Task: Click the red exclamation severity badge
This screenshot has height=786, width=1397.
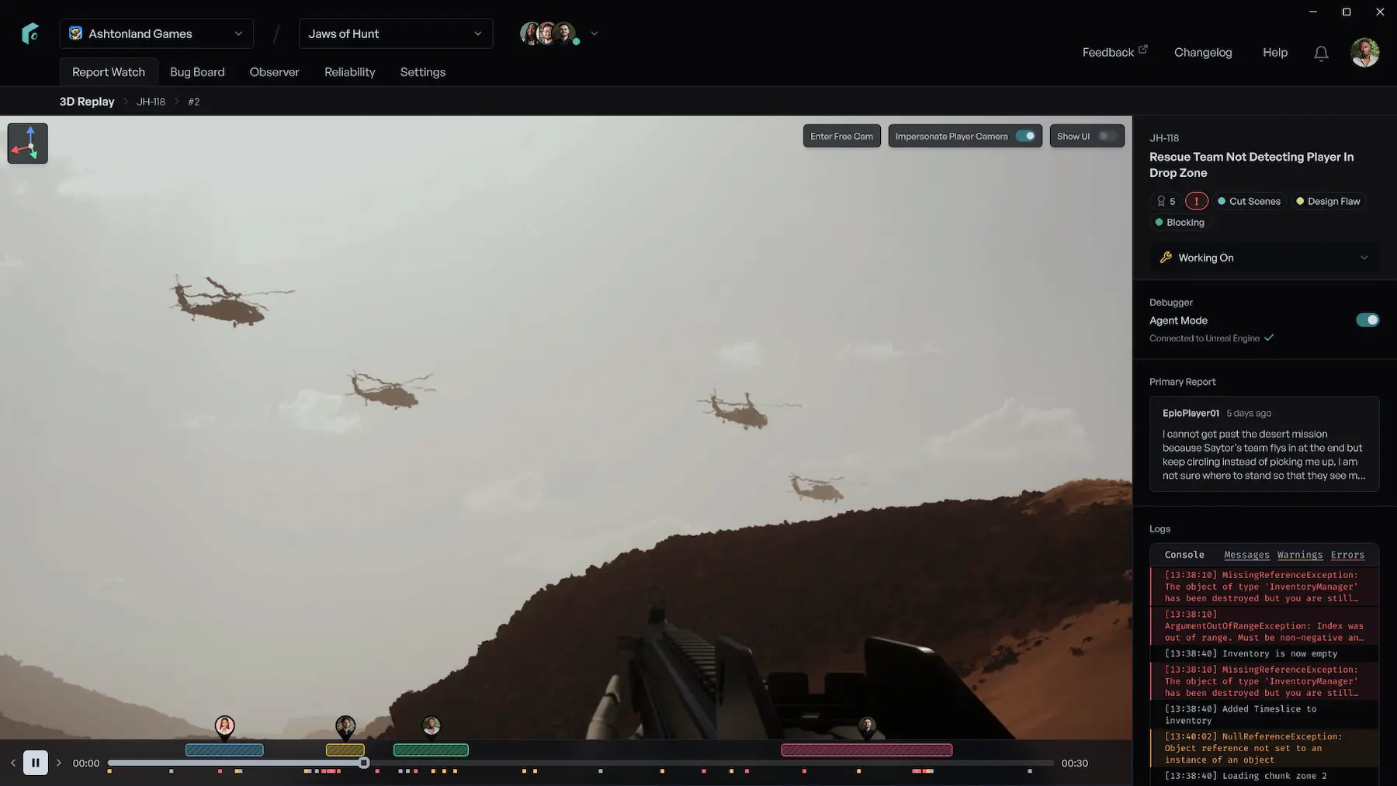Action: click(1196, 201)
